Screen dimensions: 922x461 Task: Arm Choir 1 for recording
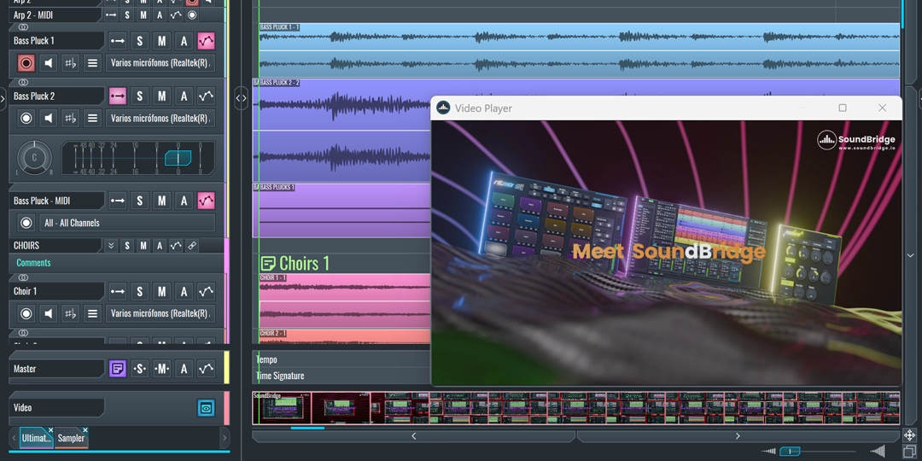(x=26, y=313)
